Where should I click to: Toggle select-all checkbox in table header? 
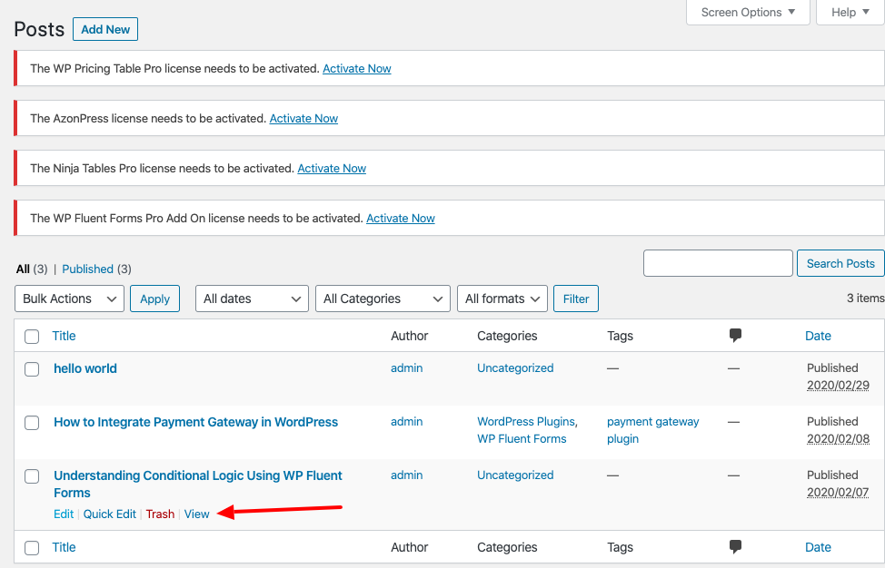point(32,337)
